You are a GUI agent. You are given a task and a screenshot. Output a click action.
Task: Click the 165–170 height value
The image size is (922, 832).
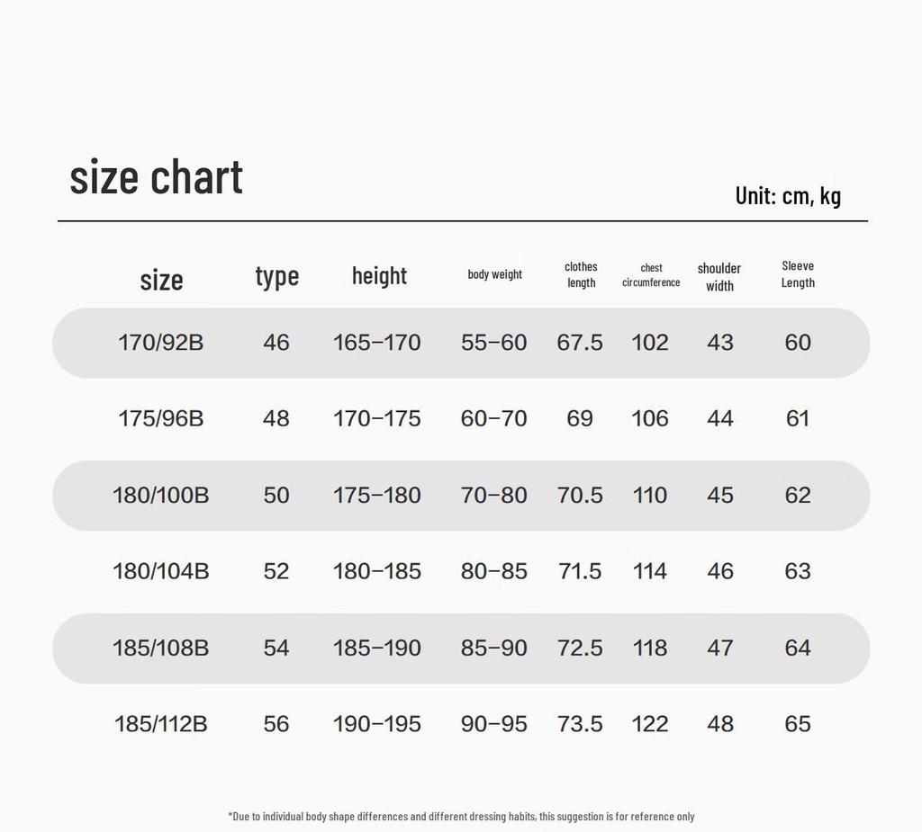(377, 343)
